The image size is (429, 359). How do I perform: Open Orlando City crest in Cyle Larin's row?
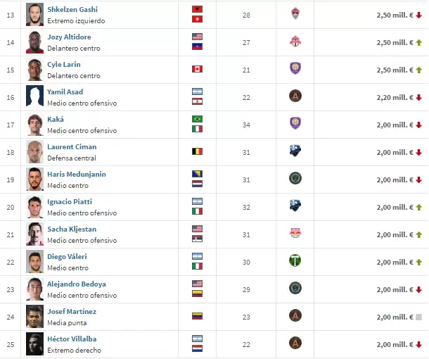(295, 69)
